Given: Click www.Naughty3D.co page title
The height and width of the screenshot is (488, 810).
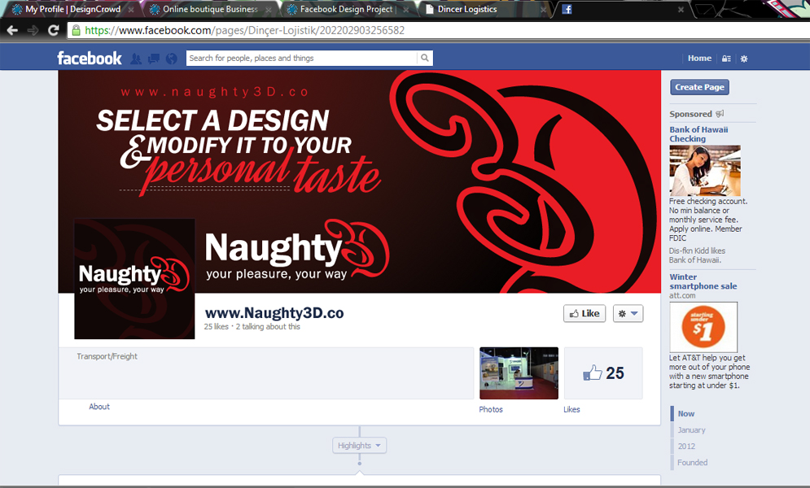Looking at the screenshot, I should point(274,313).
